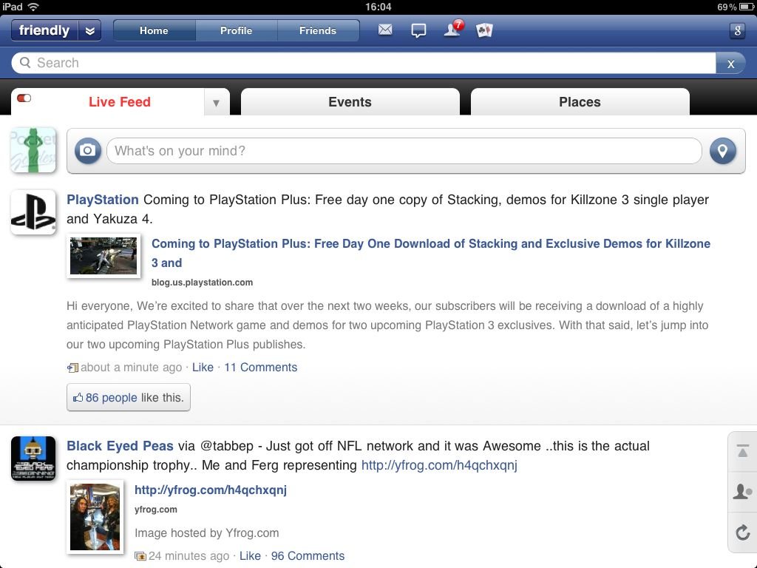Tap the 24 minutes ago timestamp
The width and height of the screenshot is (757, 568).
(189, 556)
